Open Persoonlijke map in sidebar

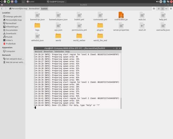12,20
